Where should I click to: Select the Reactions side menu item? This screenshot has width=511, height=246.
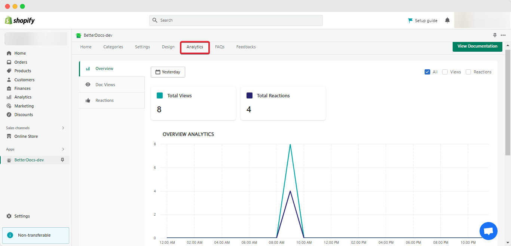tap(112, 100)
